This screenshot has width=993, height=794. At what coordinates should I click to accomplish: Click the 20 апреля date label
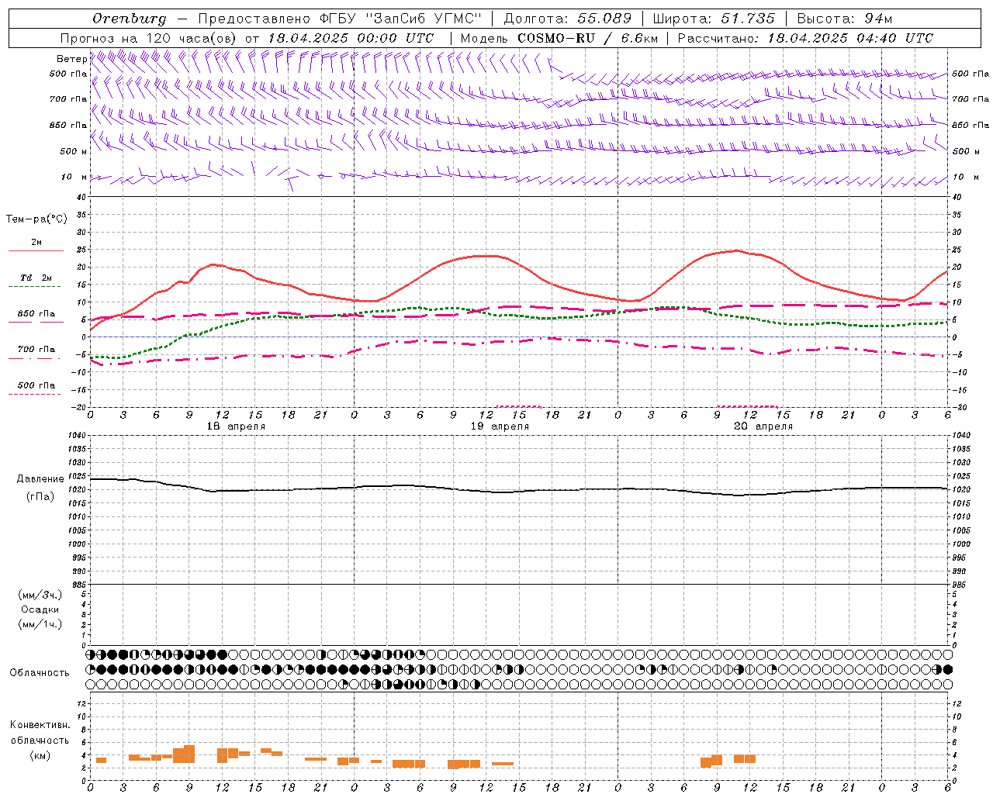click(x=763, y=426)
